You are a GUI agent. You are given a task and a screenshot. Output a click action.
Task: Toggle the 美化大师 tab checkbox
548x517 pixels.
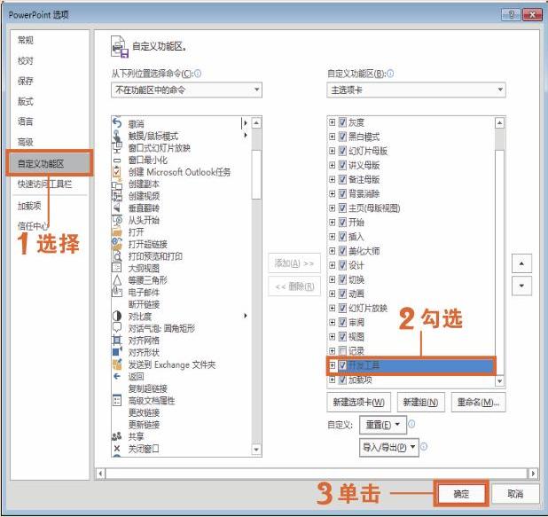coord(342,251)
